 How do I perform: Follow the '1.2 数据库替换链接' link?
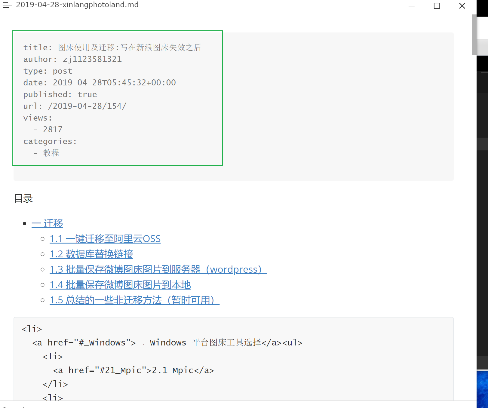click(x=91, y=254)
